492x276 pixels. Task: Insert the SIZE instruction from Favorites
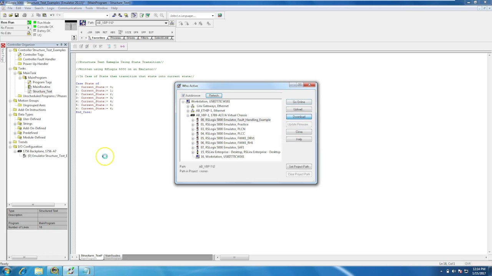(128, 32)
